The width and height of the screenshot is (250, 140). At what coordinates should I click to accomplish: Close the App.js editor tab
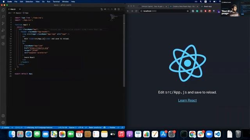pos(20,9)
